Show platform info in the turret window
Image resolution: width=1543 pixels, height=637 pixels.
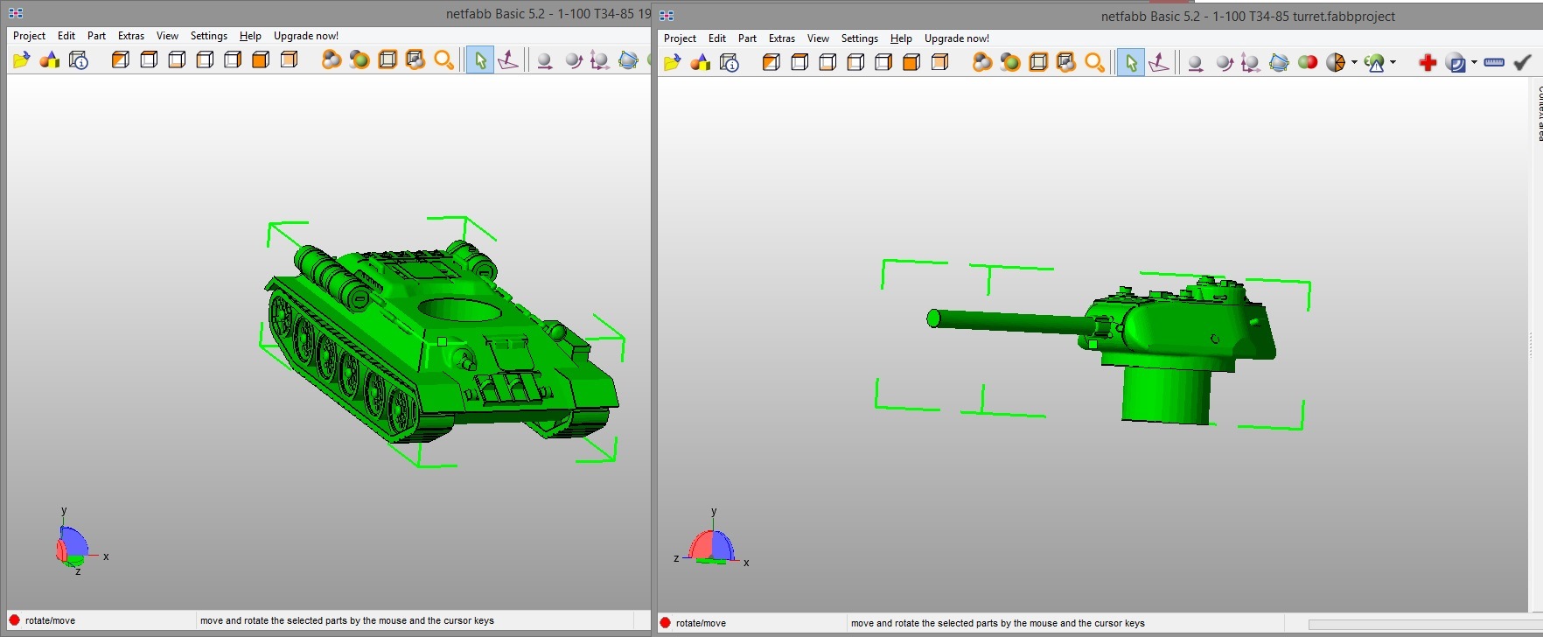pyautogui.click(x=729, y=62)
